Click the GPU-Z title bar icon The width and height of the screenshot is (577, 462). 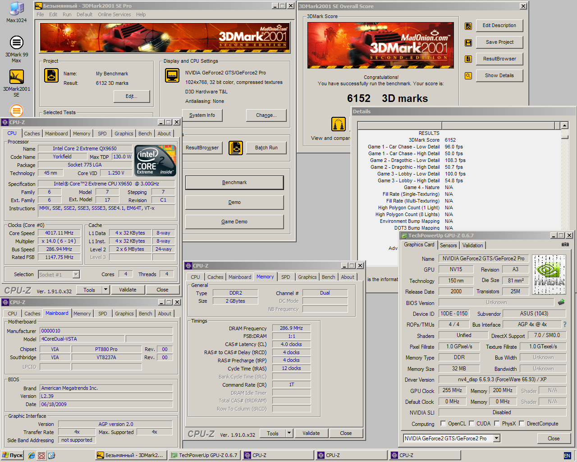[x=404, y=236]
